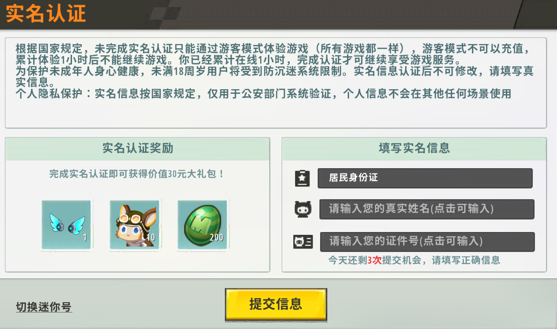Click the 实名认证奖励 panel header
This screenshot has width=557, height=329.
[138, 149]
